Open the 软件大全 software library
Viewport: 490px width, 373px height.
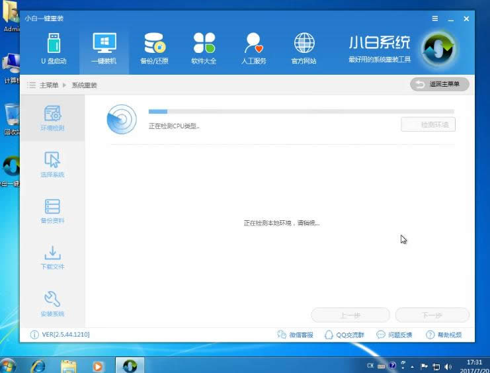(x=204, y=48)
